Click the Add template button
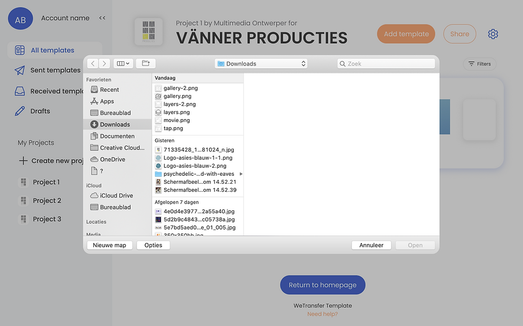This screenshot has height=326, width=523. point(406,34)
